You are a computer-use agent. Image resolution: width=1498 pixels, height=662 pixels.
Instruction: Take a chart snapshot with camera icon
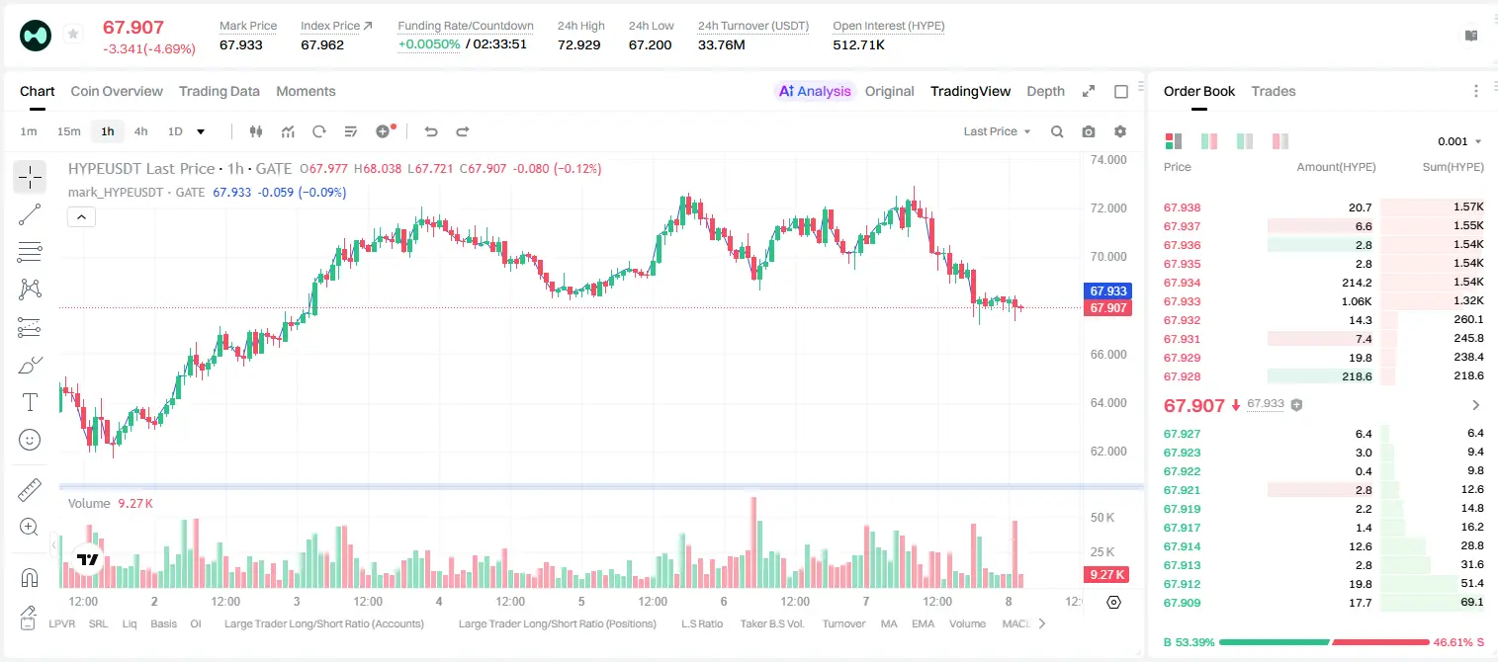click(1089, 131)
